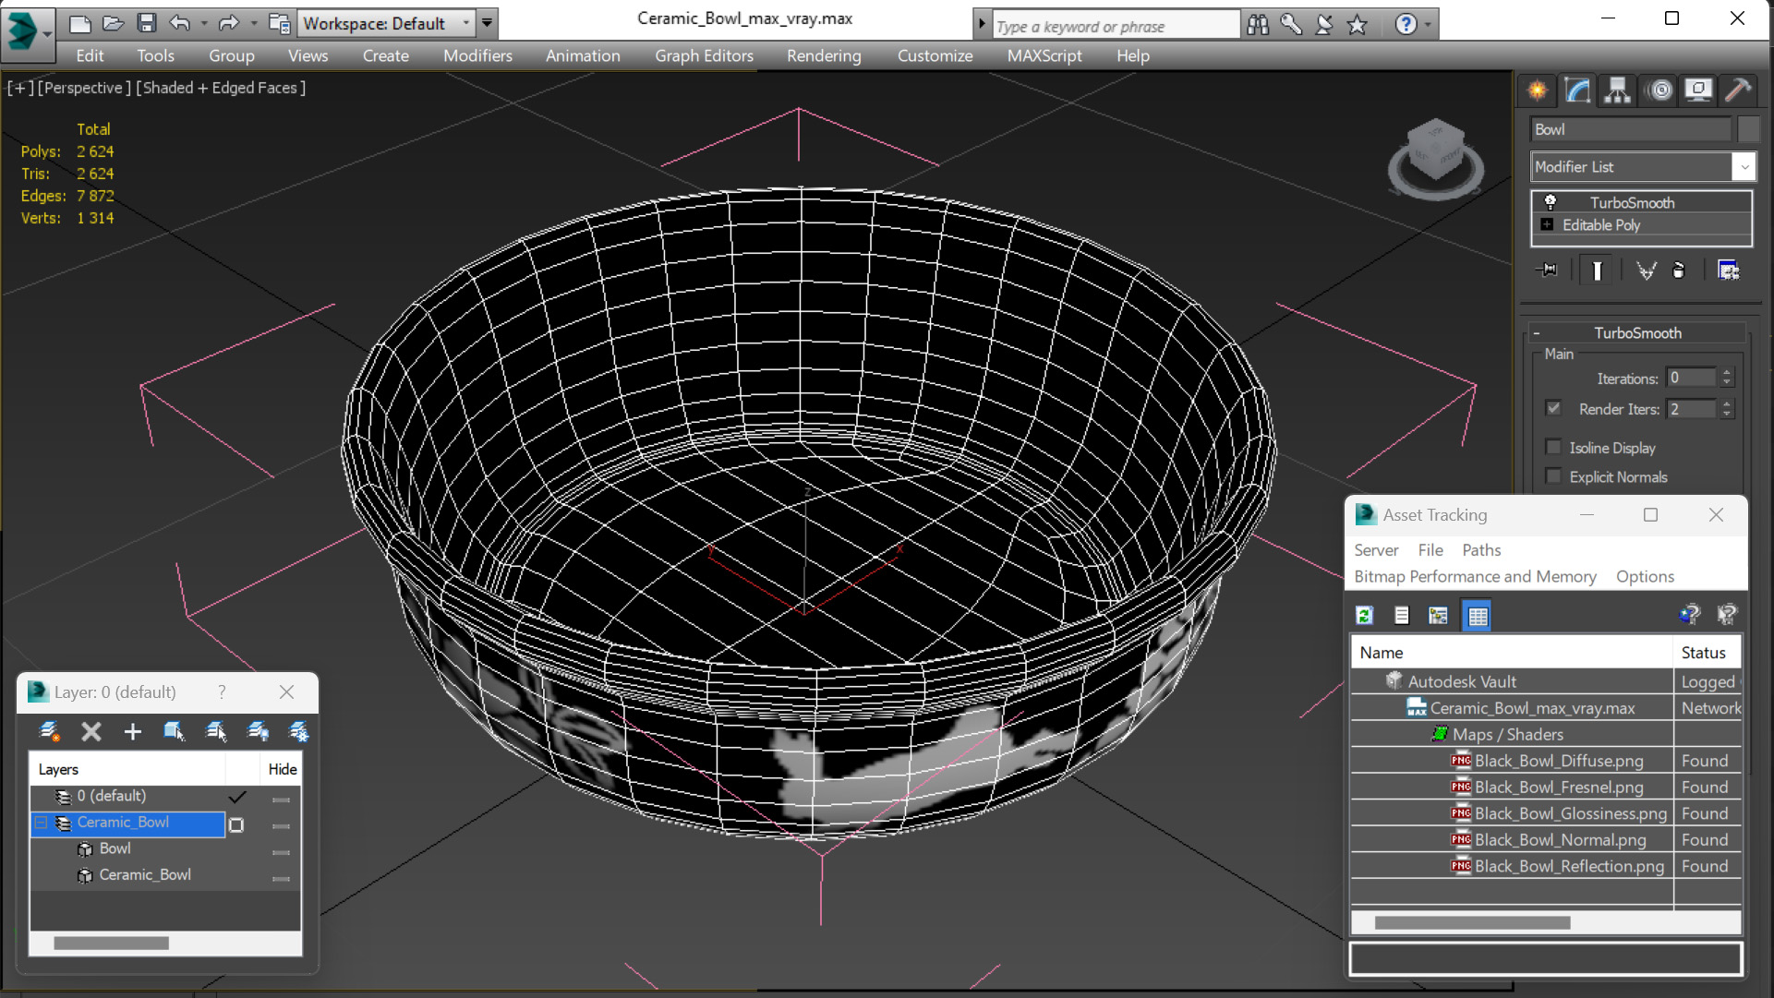Uncheck the Render Iters checkbox
The image size is (1774, 998).
point(1553,408)
